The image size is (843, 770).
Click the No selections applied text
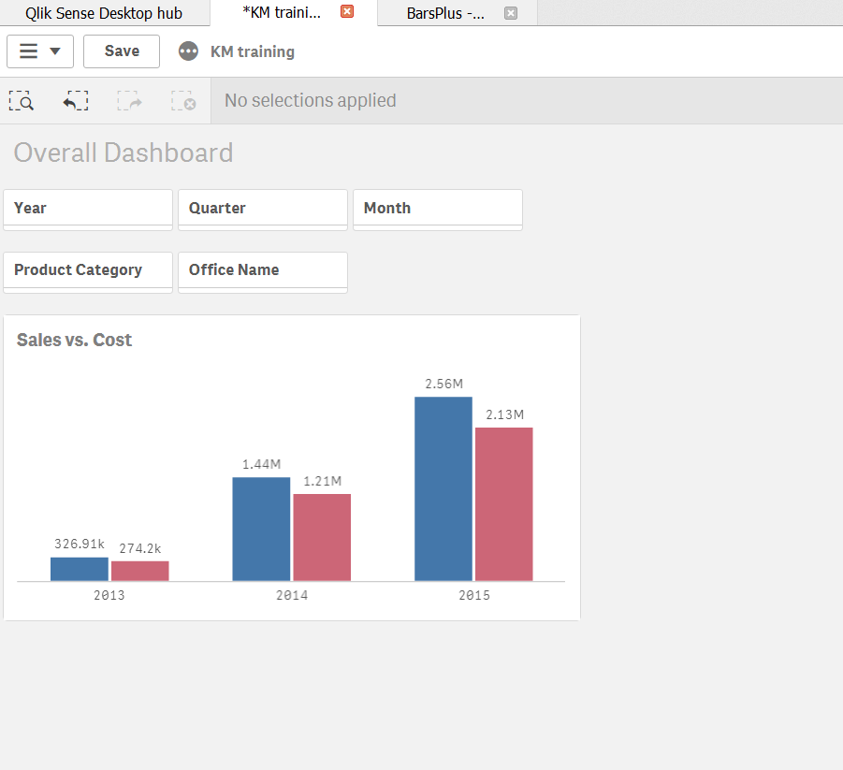(x=311, y=100)
